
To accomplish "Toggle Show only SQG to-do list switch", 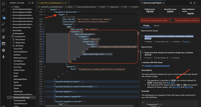I will [172, 20].
